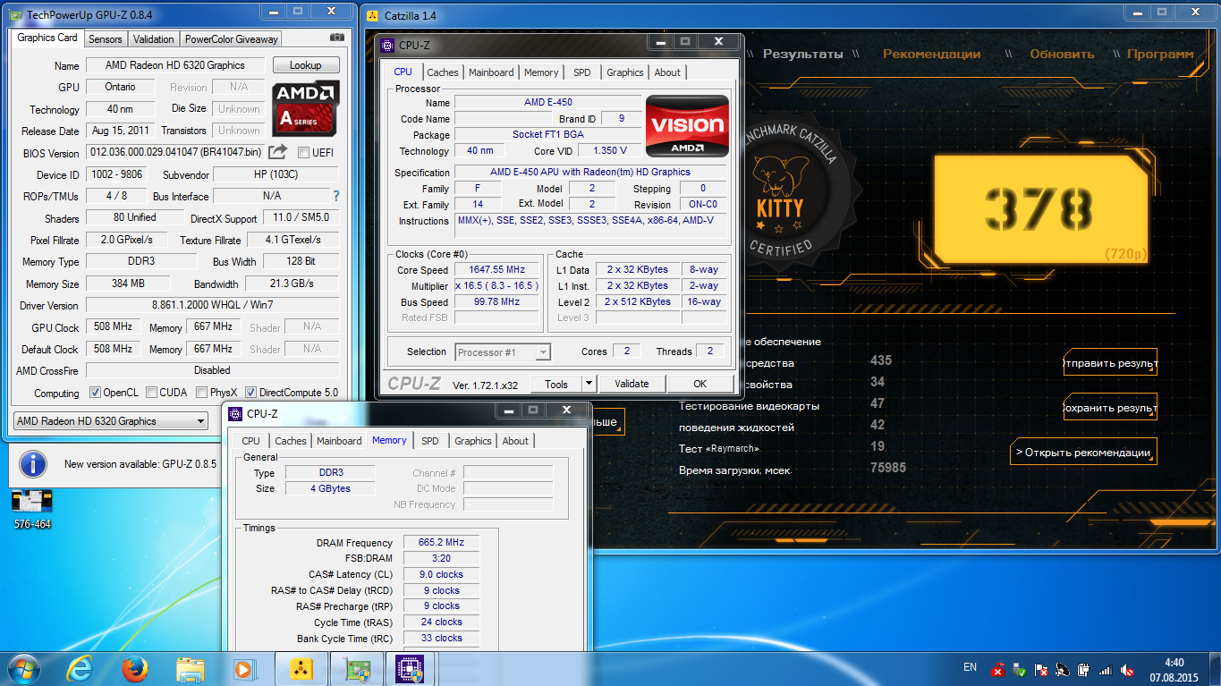This screenshot has width=1221, height=686.
Task: Click the Lookup button in GPU-Z
Action: click(306, 65)
